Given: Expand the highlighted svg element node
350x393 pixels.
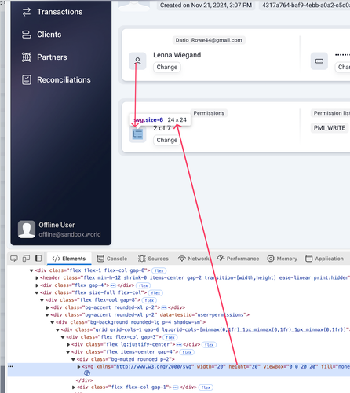Looking at the screenshot, I should (78, 367).
